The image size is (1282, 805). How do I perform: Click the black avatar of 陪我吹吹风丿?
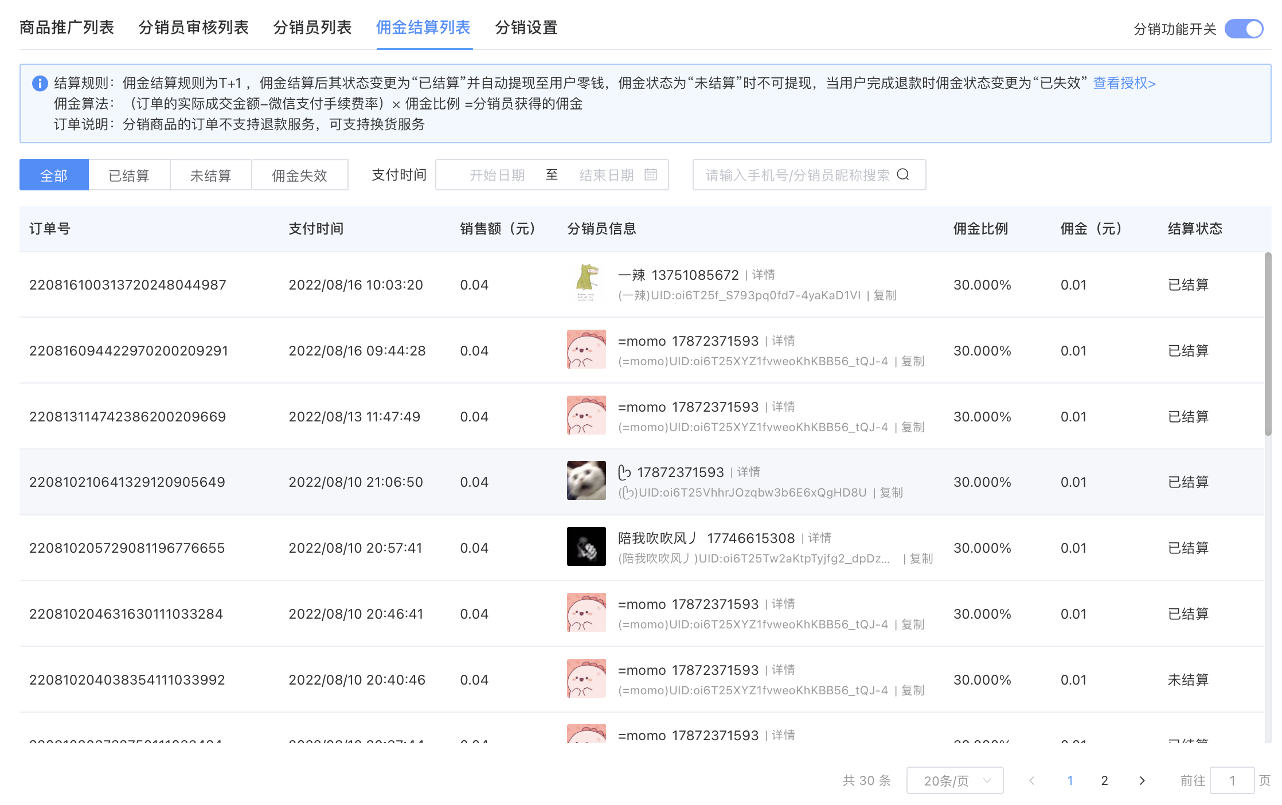point(586,546)
